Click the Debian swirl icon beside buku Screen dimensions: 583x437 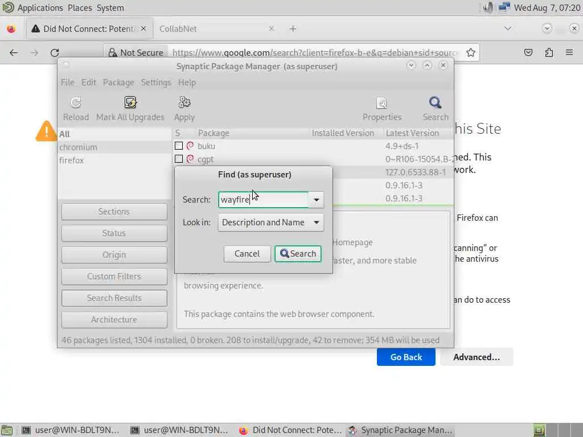(190, 146)
